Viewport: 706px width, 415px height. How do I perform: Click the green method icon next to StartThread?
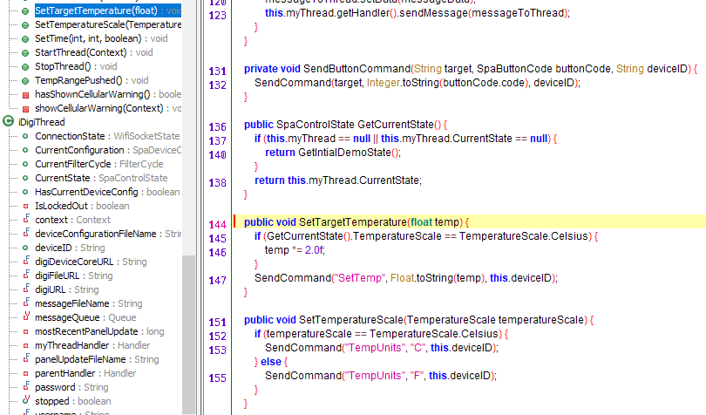pyautogui.click(x=26, y=52)
